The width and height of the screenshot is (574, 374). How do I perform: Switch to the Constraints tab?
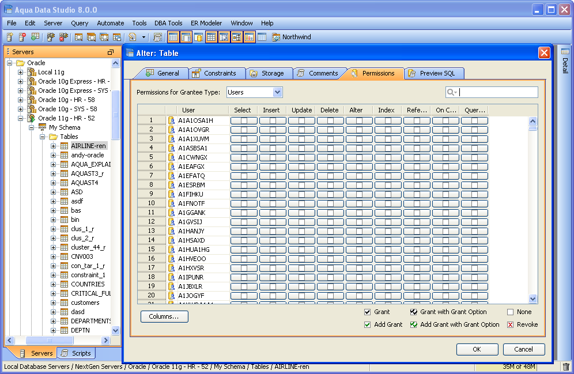(x=217, y=73)
